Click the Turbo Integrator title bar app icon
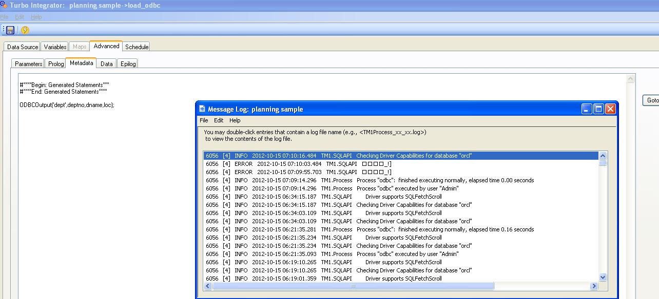The height and width of the screenshot is (299, 659). 4,5
